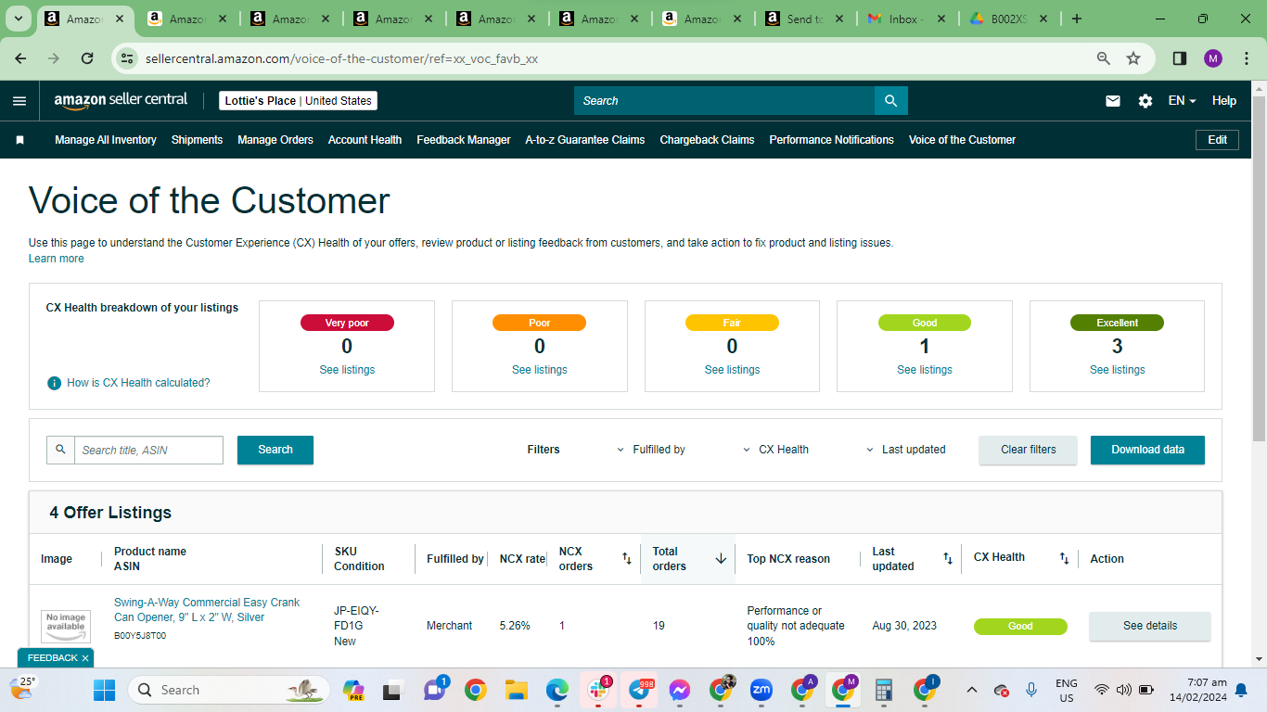This screenshot has width=1267, height=712.
Task: Open Manage Orders page
Action: click(275, 140)
